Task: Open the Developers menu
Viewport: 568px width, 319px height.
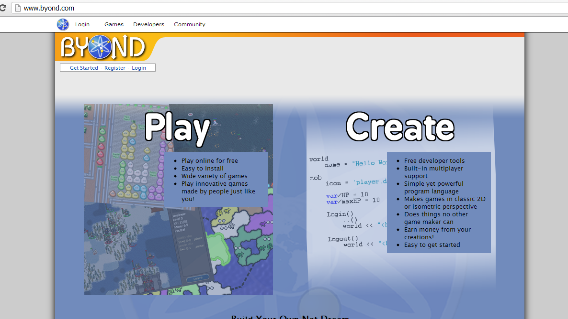Action: [148, 24]
